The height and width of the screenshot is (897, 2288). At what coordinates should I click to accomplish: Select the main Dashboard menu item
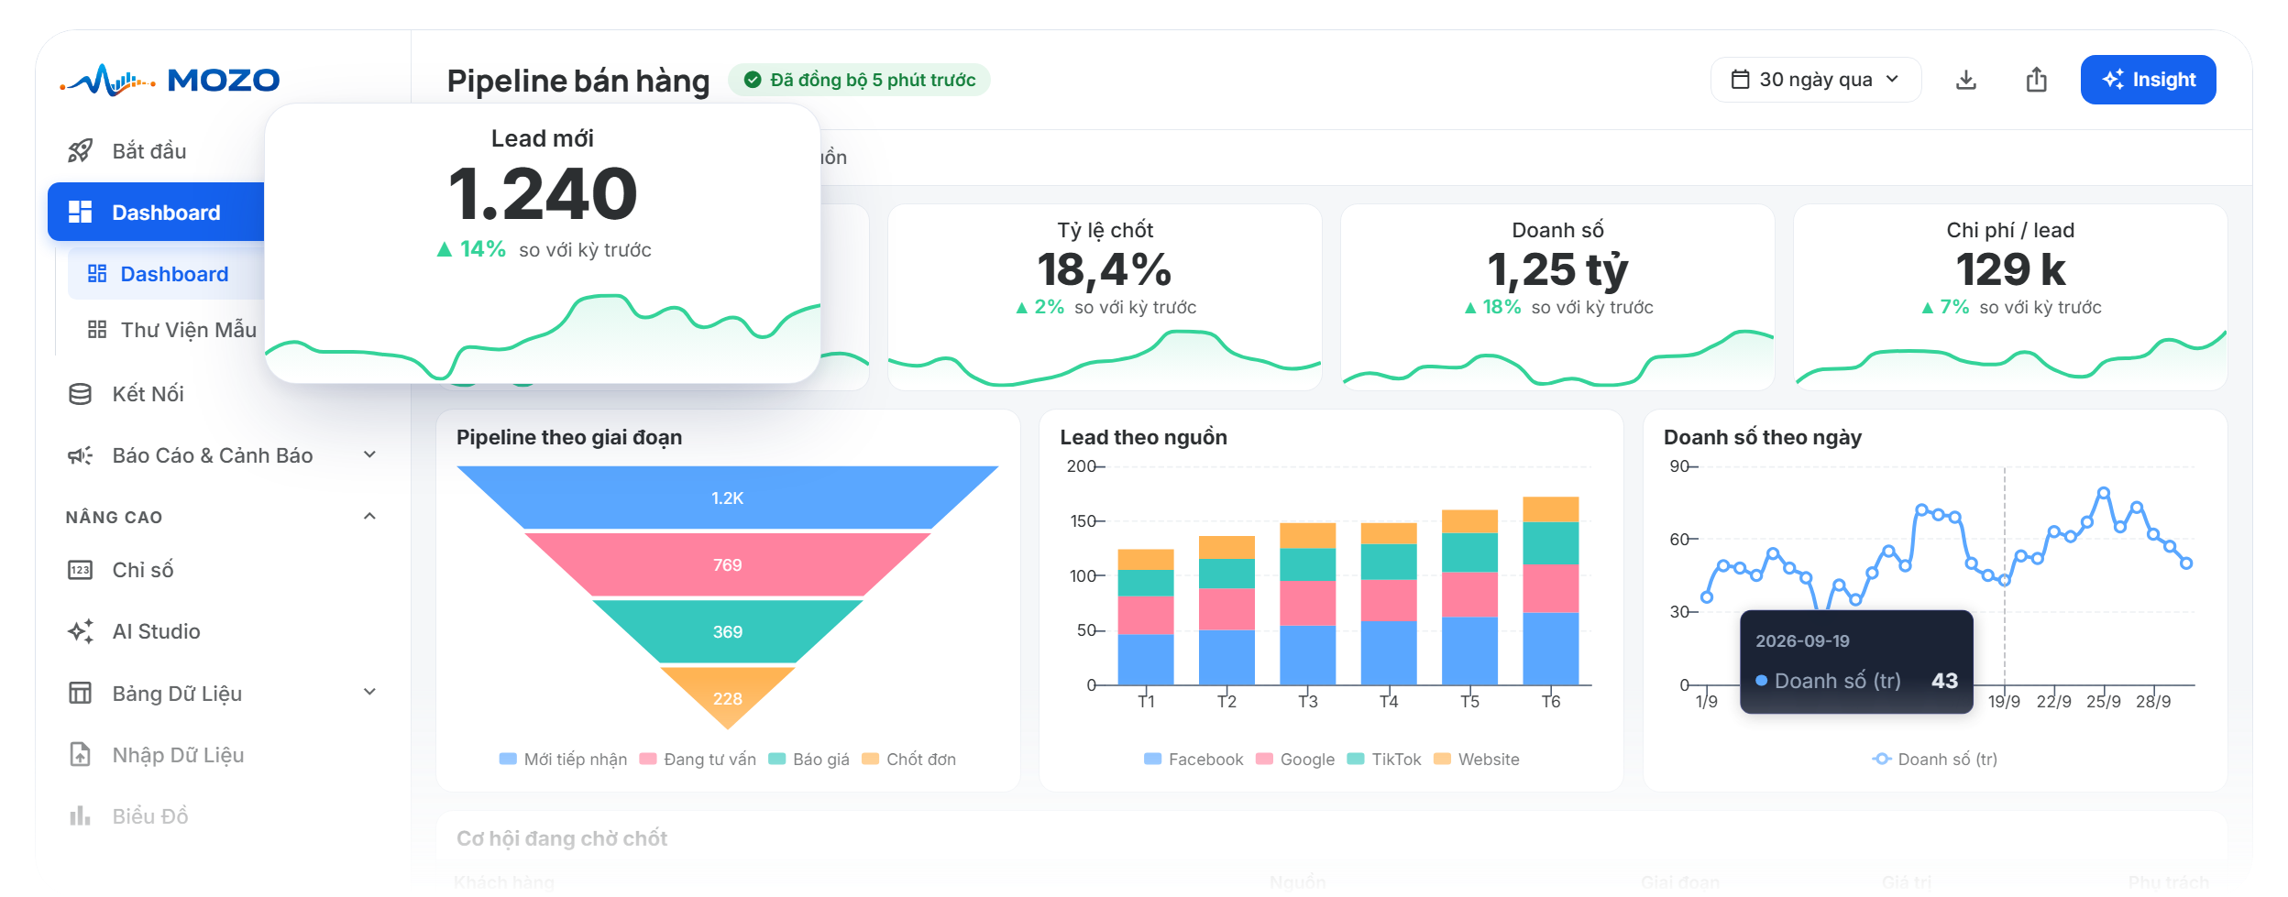[156, 213]
